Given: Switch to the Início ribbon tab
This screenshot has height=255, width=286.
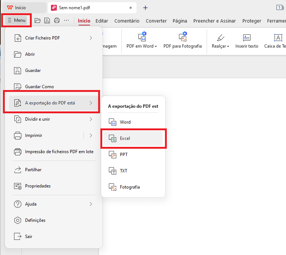Looking at the screenshot, I should [84, 21].
